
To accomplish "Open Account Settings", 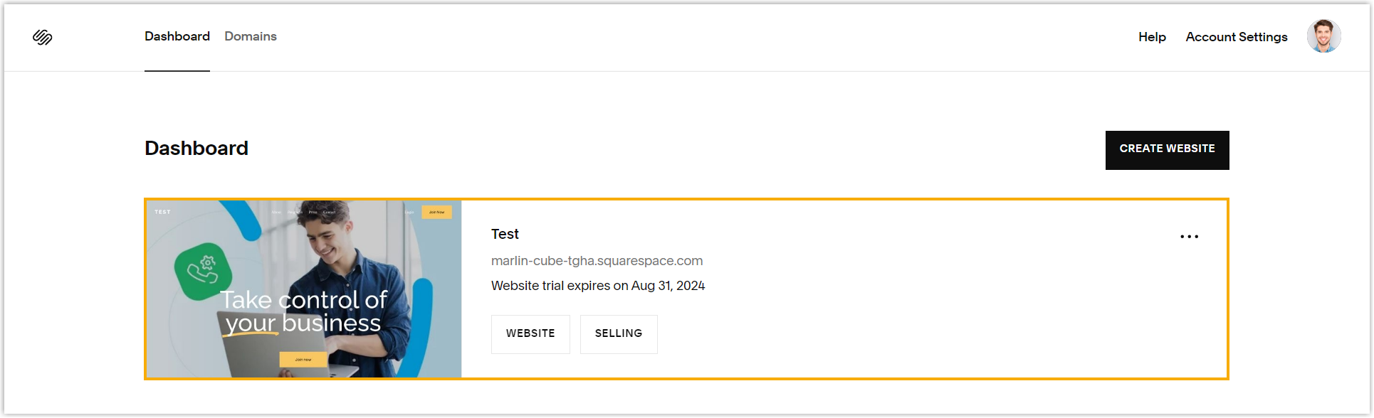I will click(x=1236, y=37).
